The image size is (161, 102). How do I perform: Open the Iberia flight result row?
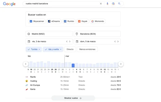coord(73,89)
